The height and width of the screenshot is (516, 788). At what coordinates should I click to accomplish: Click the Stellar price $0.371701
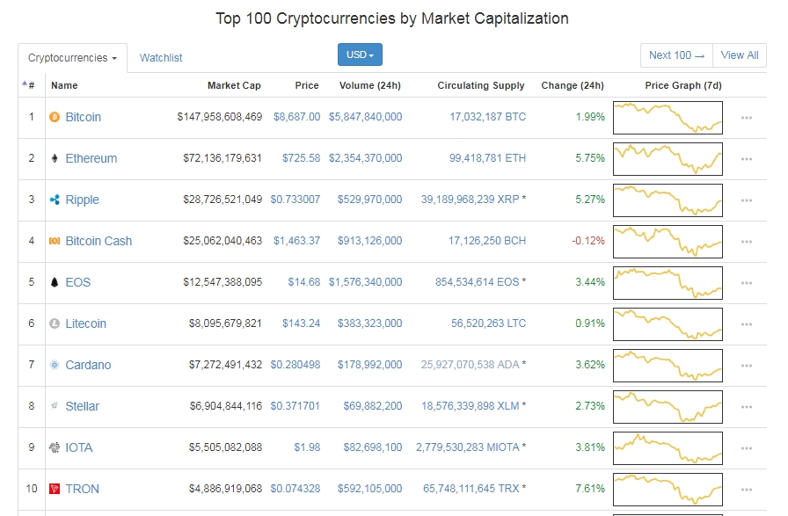[x=295, y=406]
